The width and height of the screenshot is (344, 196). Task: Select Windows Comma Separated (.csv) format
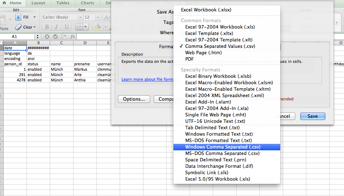[x=223, y=147]
